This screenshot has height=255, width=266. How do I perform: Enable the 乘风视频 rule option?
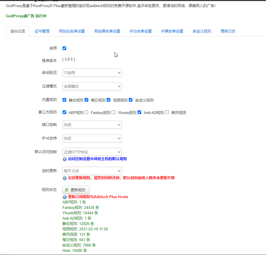tap(167, 112)
